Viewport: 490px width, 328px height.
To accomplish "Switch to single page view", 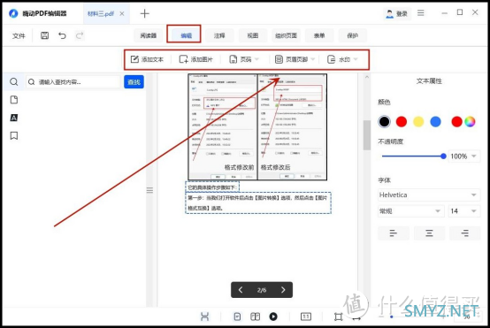I will coord(238,317).
